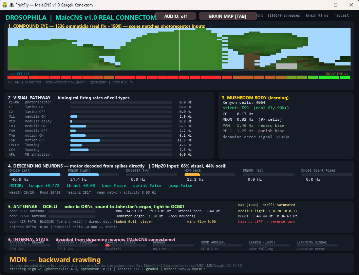Click the '3. MUSHROOM BODY (learning)' title
Image resolution: width=359 pixels, height=275 pixels.
click(x=255, y=98)
